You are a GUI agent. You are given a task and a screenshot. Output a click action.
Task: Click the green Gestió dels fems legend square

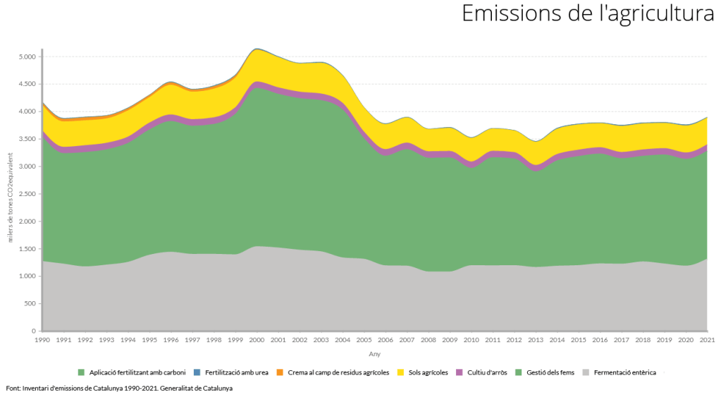pos(520,372)
